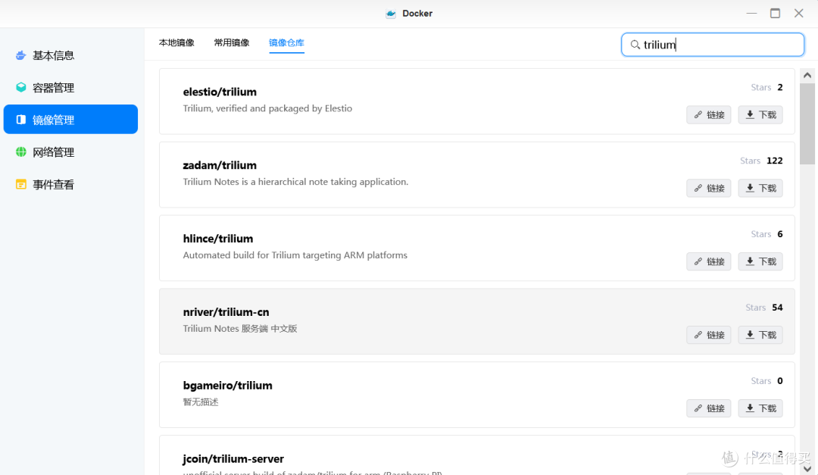
Task: Open link for elestio/trilium
Action: (709, 115)
